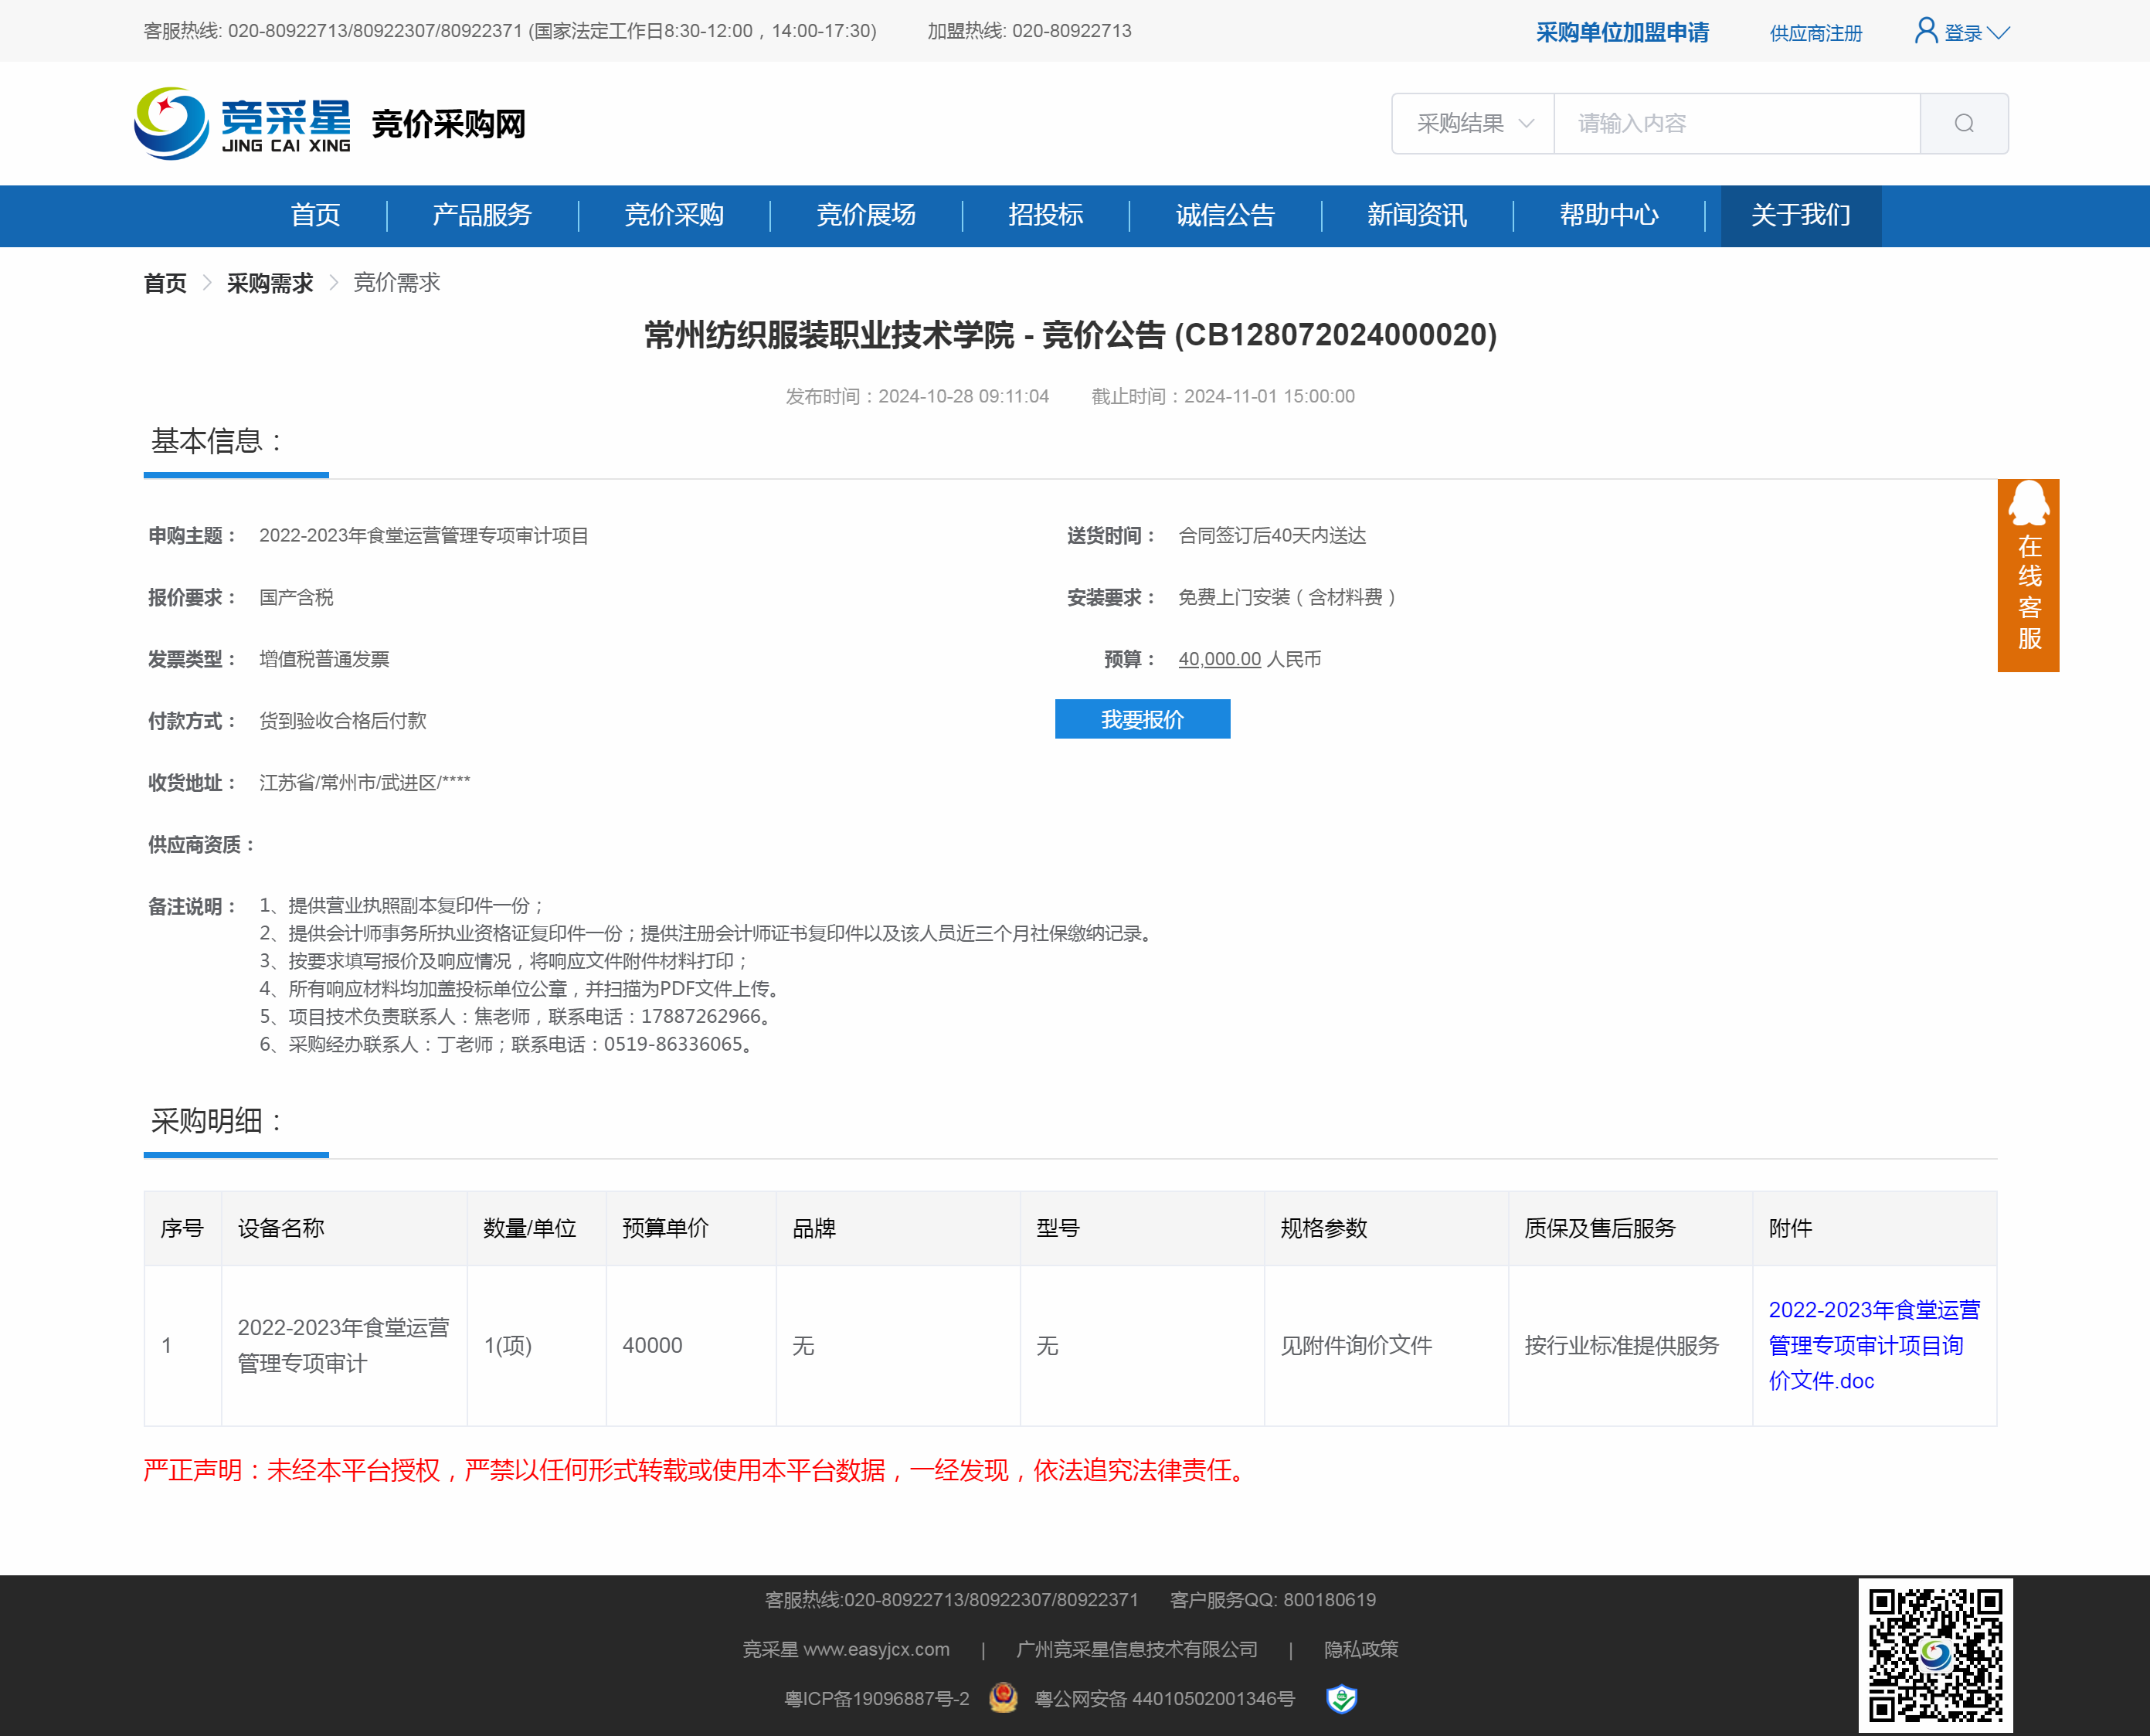This screenshot has height=1736, width=2150.
Task: Click the QR code image
Action: click(1935, 1655)
